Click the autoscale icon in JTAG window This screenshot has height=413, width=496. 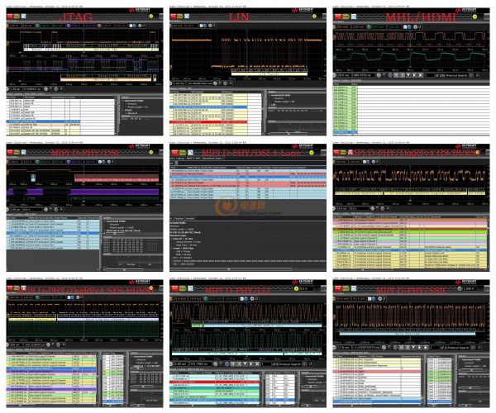pyautogui.click(x=23, y=17)
